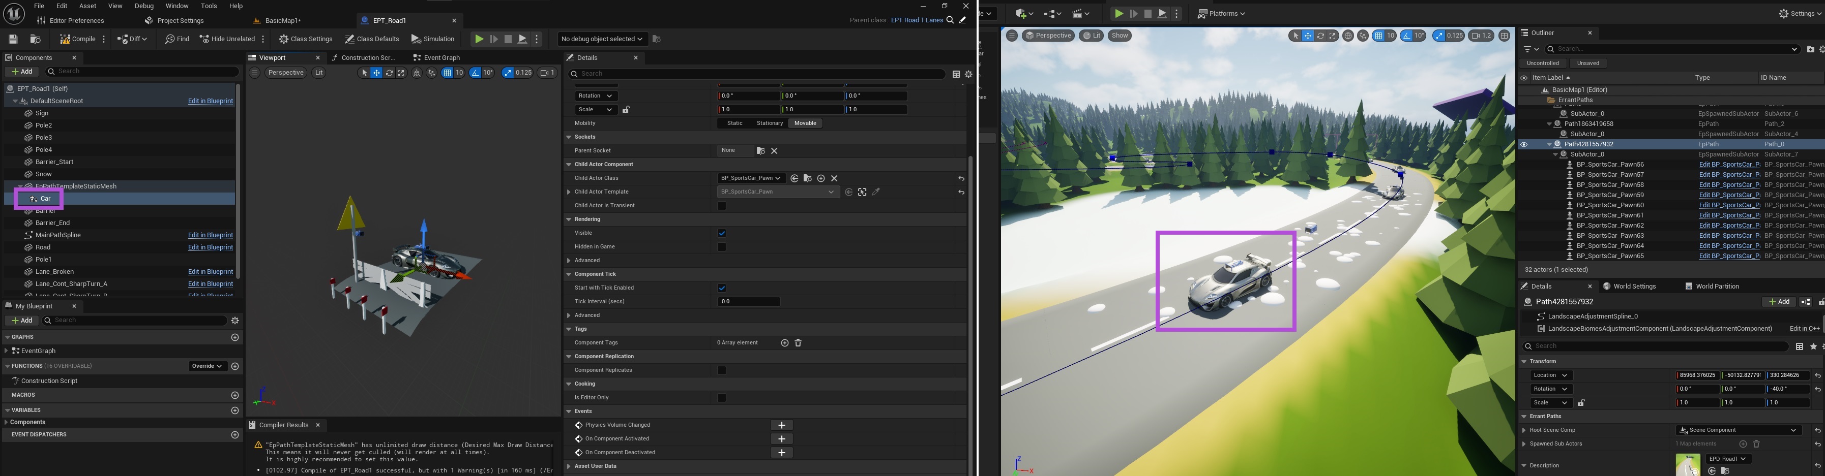
Task: Open the Window menu
Action: click(176, 6)
